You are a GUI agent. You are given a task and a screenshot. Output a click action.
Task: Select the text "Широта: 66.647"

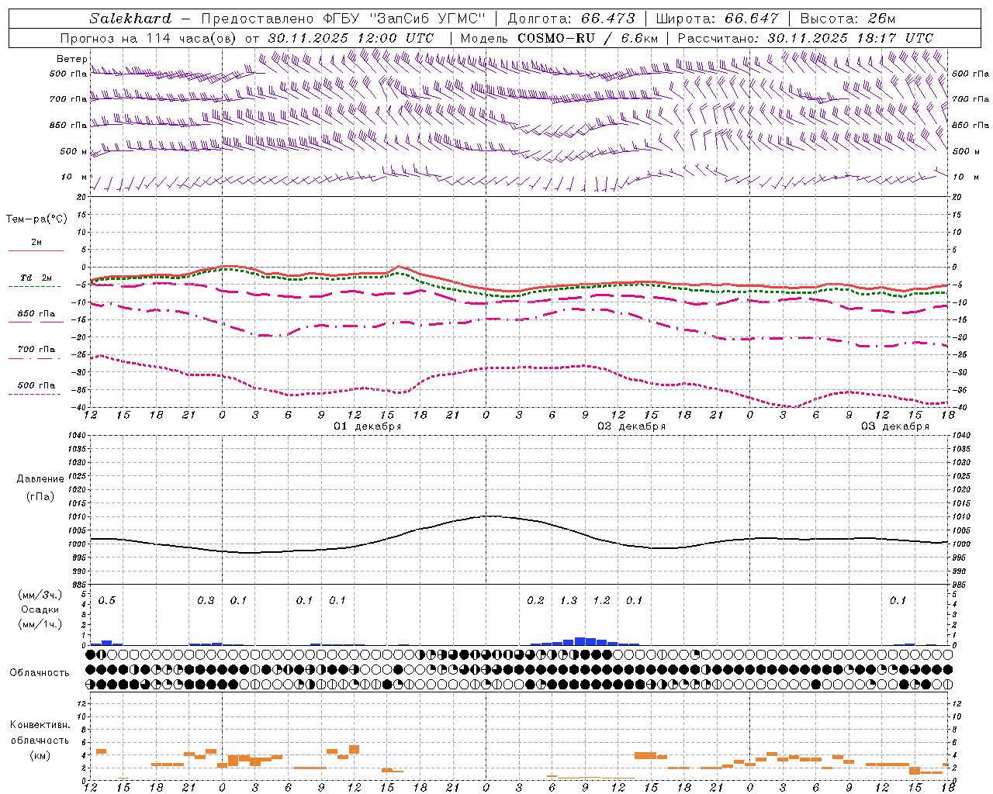tap(717, 19)
